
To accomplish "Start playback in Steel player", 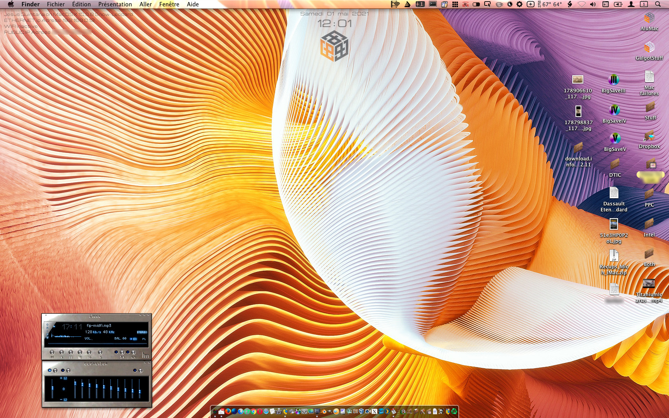I will click(x=61, y=352).
